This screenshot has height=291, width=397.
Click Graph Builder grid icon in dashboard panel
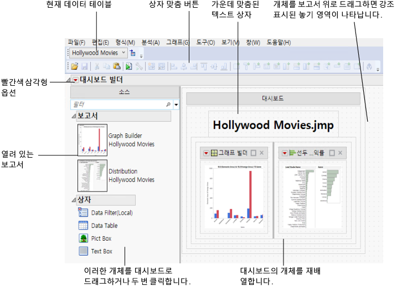click(x=214, y=153)
